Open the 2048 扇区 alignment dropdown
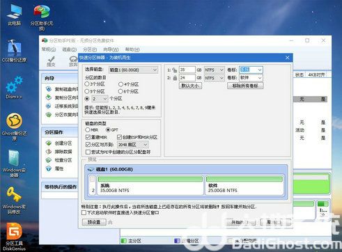Viewport: 342px width, 252px height. [x=133, y=145]
